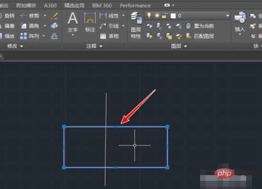Expand the Array (阵列) dropdown arrow
The width and height of the screenshot is (262, 189).
coord(44,36)
